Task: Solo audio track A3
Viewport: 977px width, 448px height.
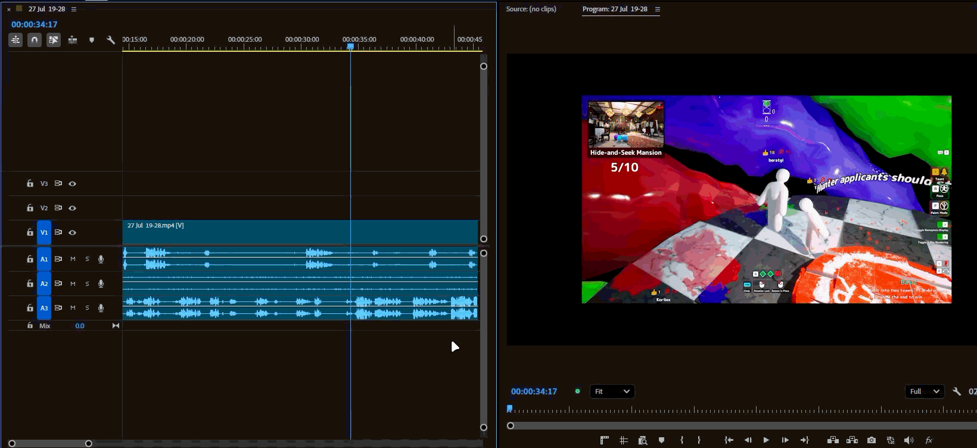Action: click(87, 308)
